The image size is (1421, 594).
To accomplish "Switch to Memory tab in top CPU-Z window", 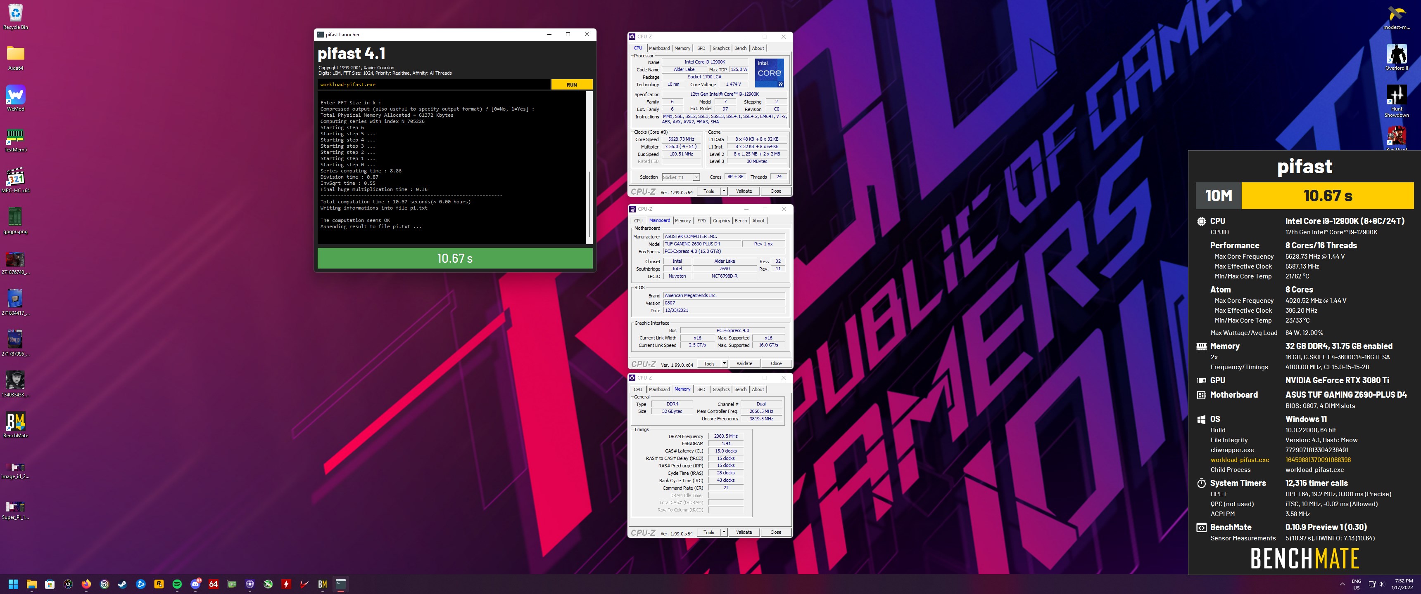I will click(x=682, y=49).
